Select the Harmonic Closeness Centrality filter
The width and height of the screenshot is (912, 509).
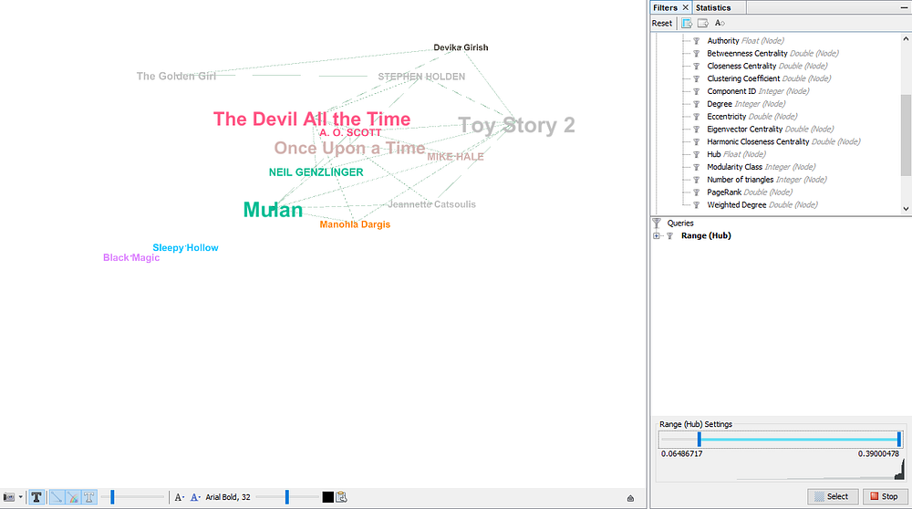(x=783, y=142)
